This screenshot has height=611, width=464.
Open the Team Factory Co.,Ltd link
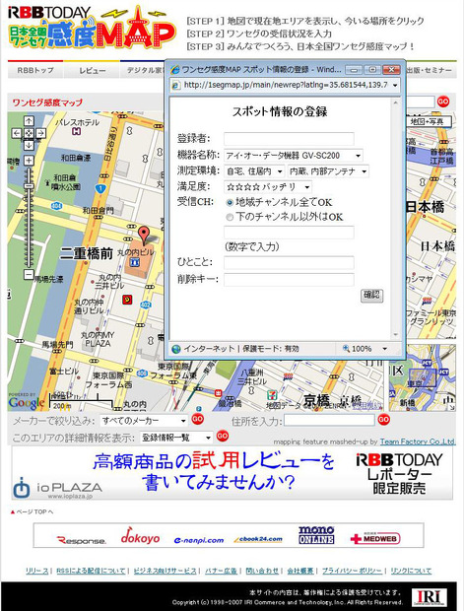coord(418,441)
